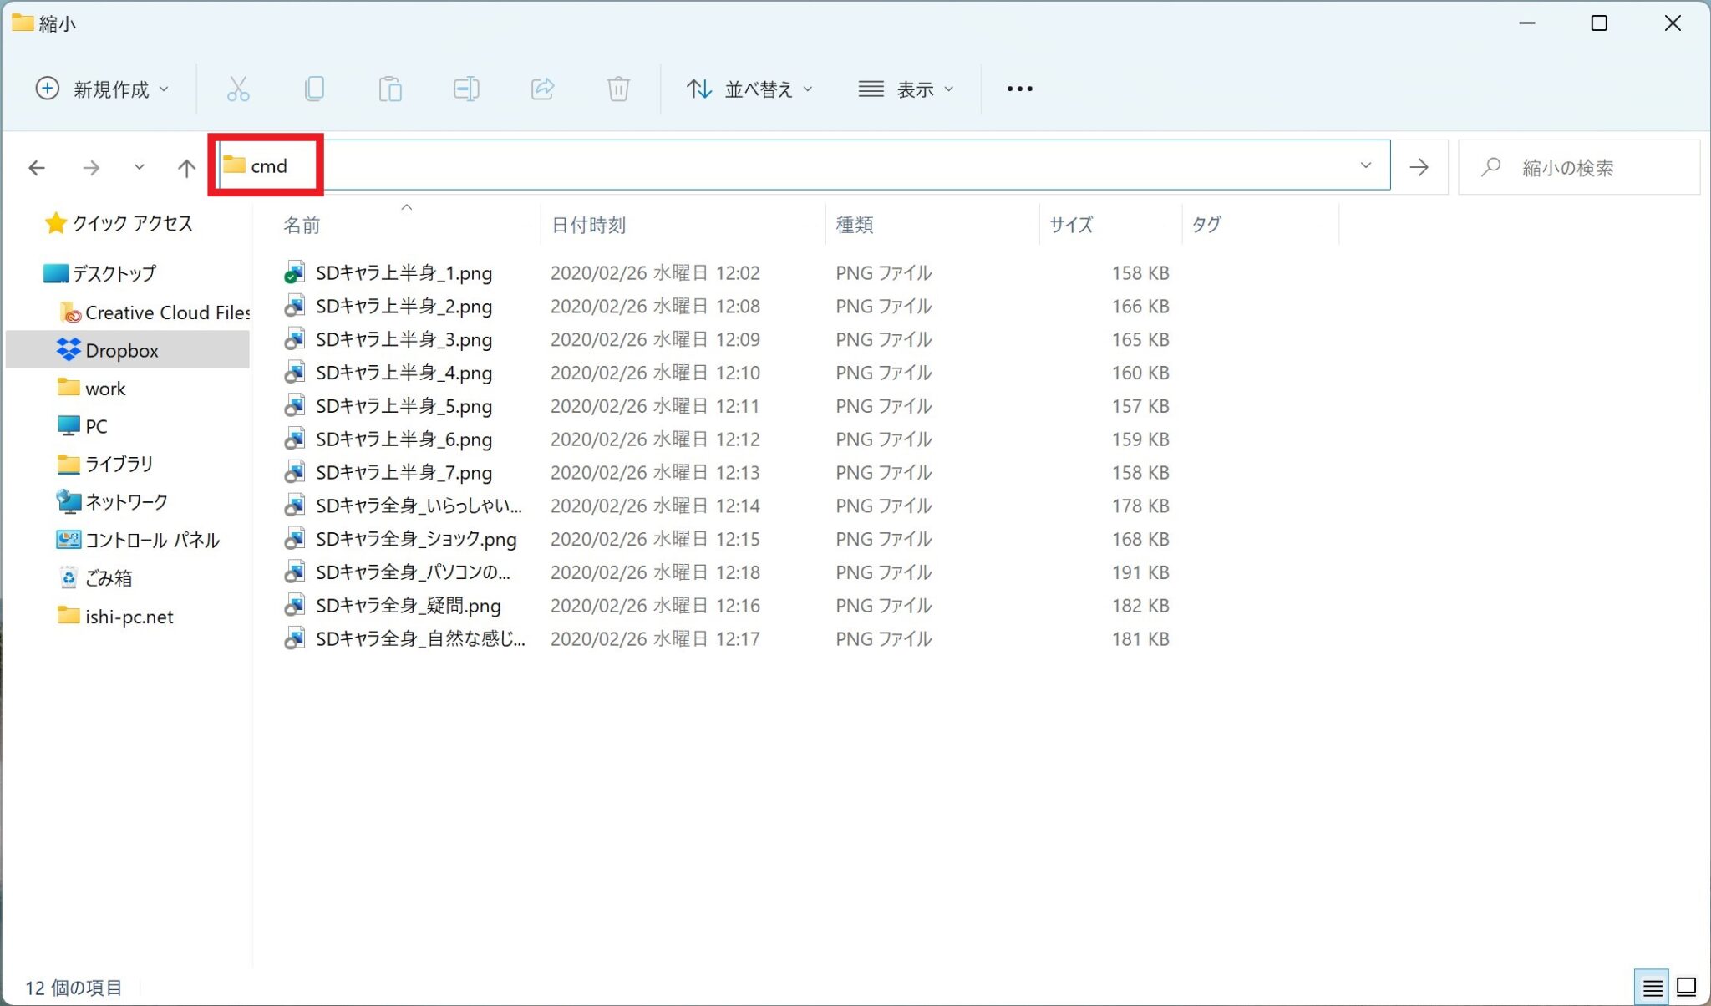
Task: Click the Copy icon in toolbar
Action: pos(314,89)
